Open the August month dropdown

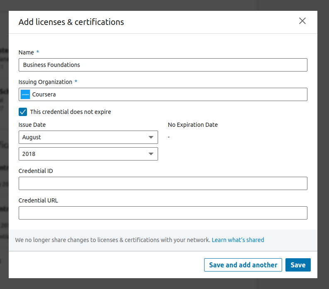pyautogui.click(x=88, y=137)
